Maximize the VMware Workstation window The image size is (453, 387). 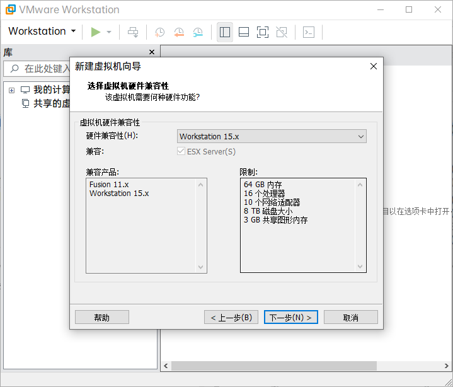point(409,9)
